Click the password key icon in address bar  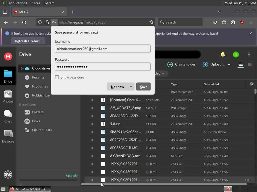click(x=54, y=22)
